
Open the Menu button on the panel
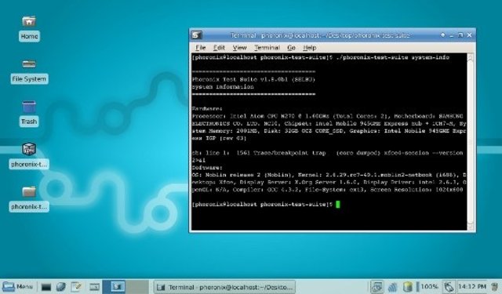17,286
